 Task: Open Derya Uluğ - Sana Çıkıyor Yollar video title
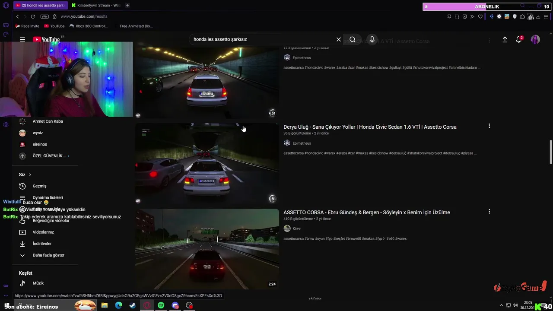coord(370,127)
